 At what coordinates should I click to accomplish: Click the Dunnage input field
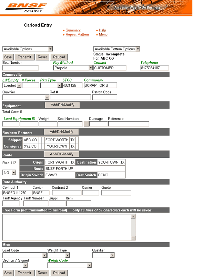99,124
